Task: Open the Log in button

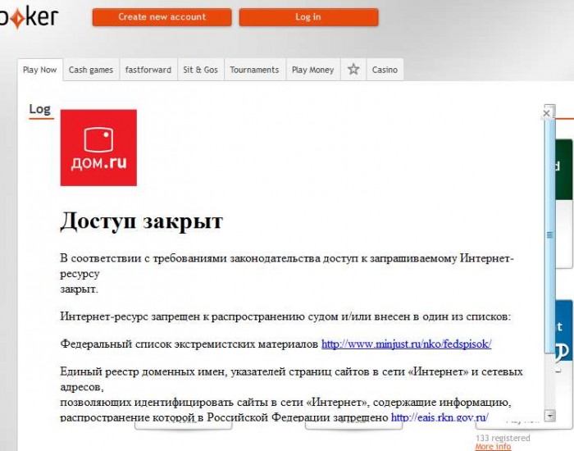Action: pos(308,17)
